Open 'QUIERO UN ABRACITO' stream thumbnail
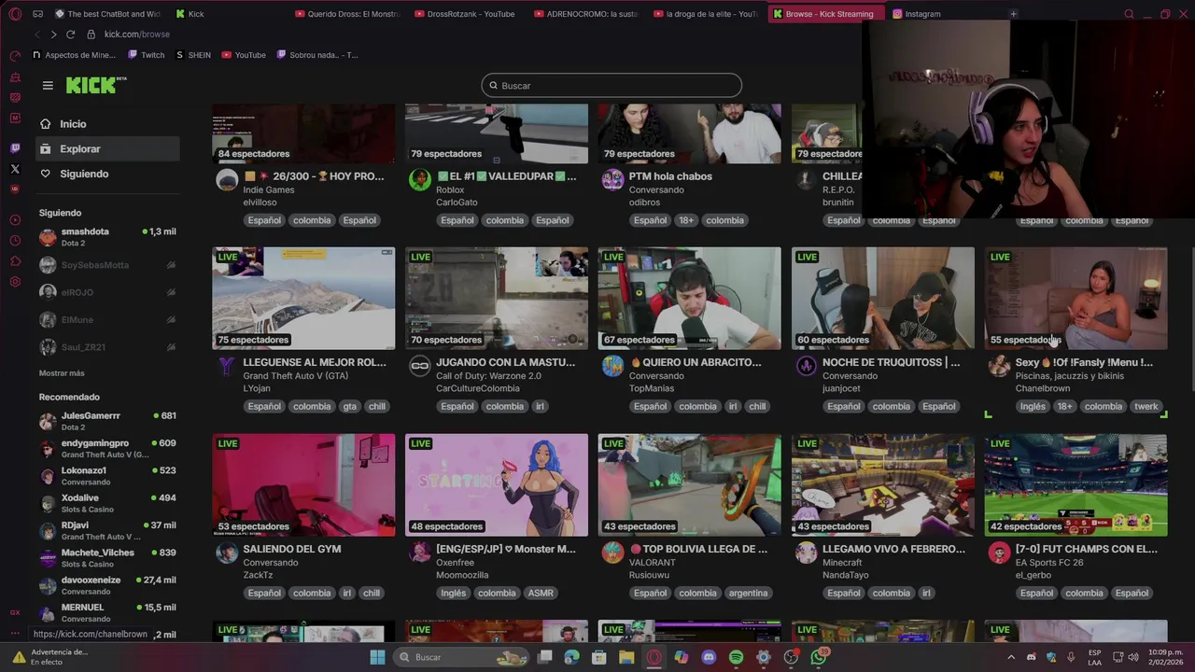Viewport: 1195px width, 672px height. [689, 298]
